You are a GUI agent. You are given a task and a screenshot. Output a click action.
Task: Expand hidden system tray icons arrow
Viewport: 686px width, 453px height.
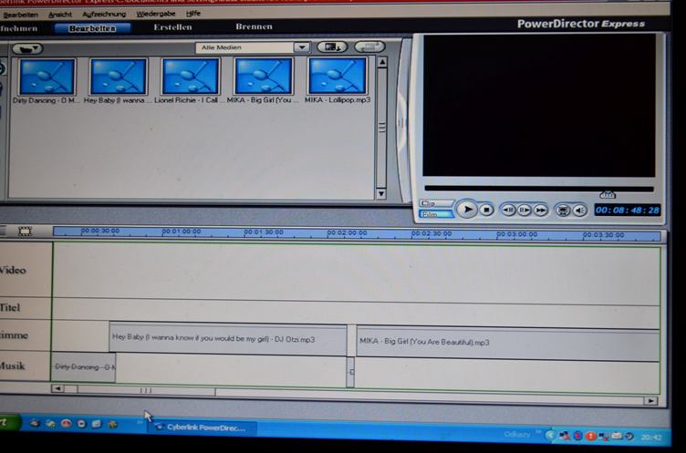(x=550, y=435)
